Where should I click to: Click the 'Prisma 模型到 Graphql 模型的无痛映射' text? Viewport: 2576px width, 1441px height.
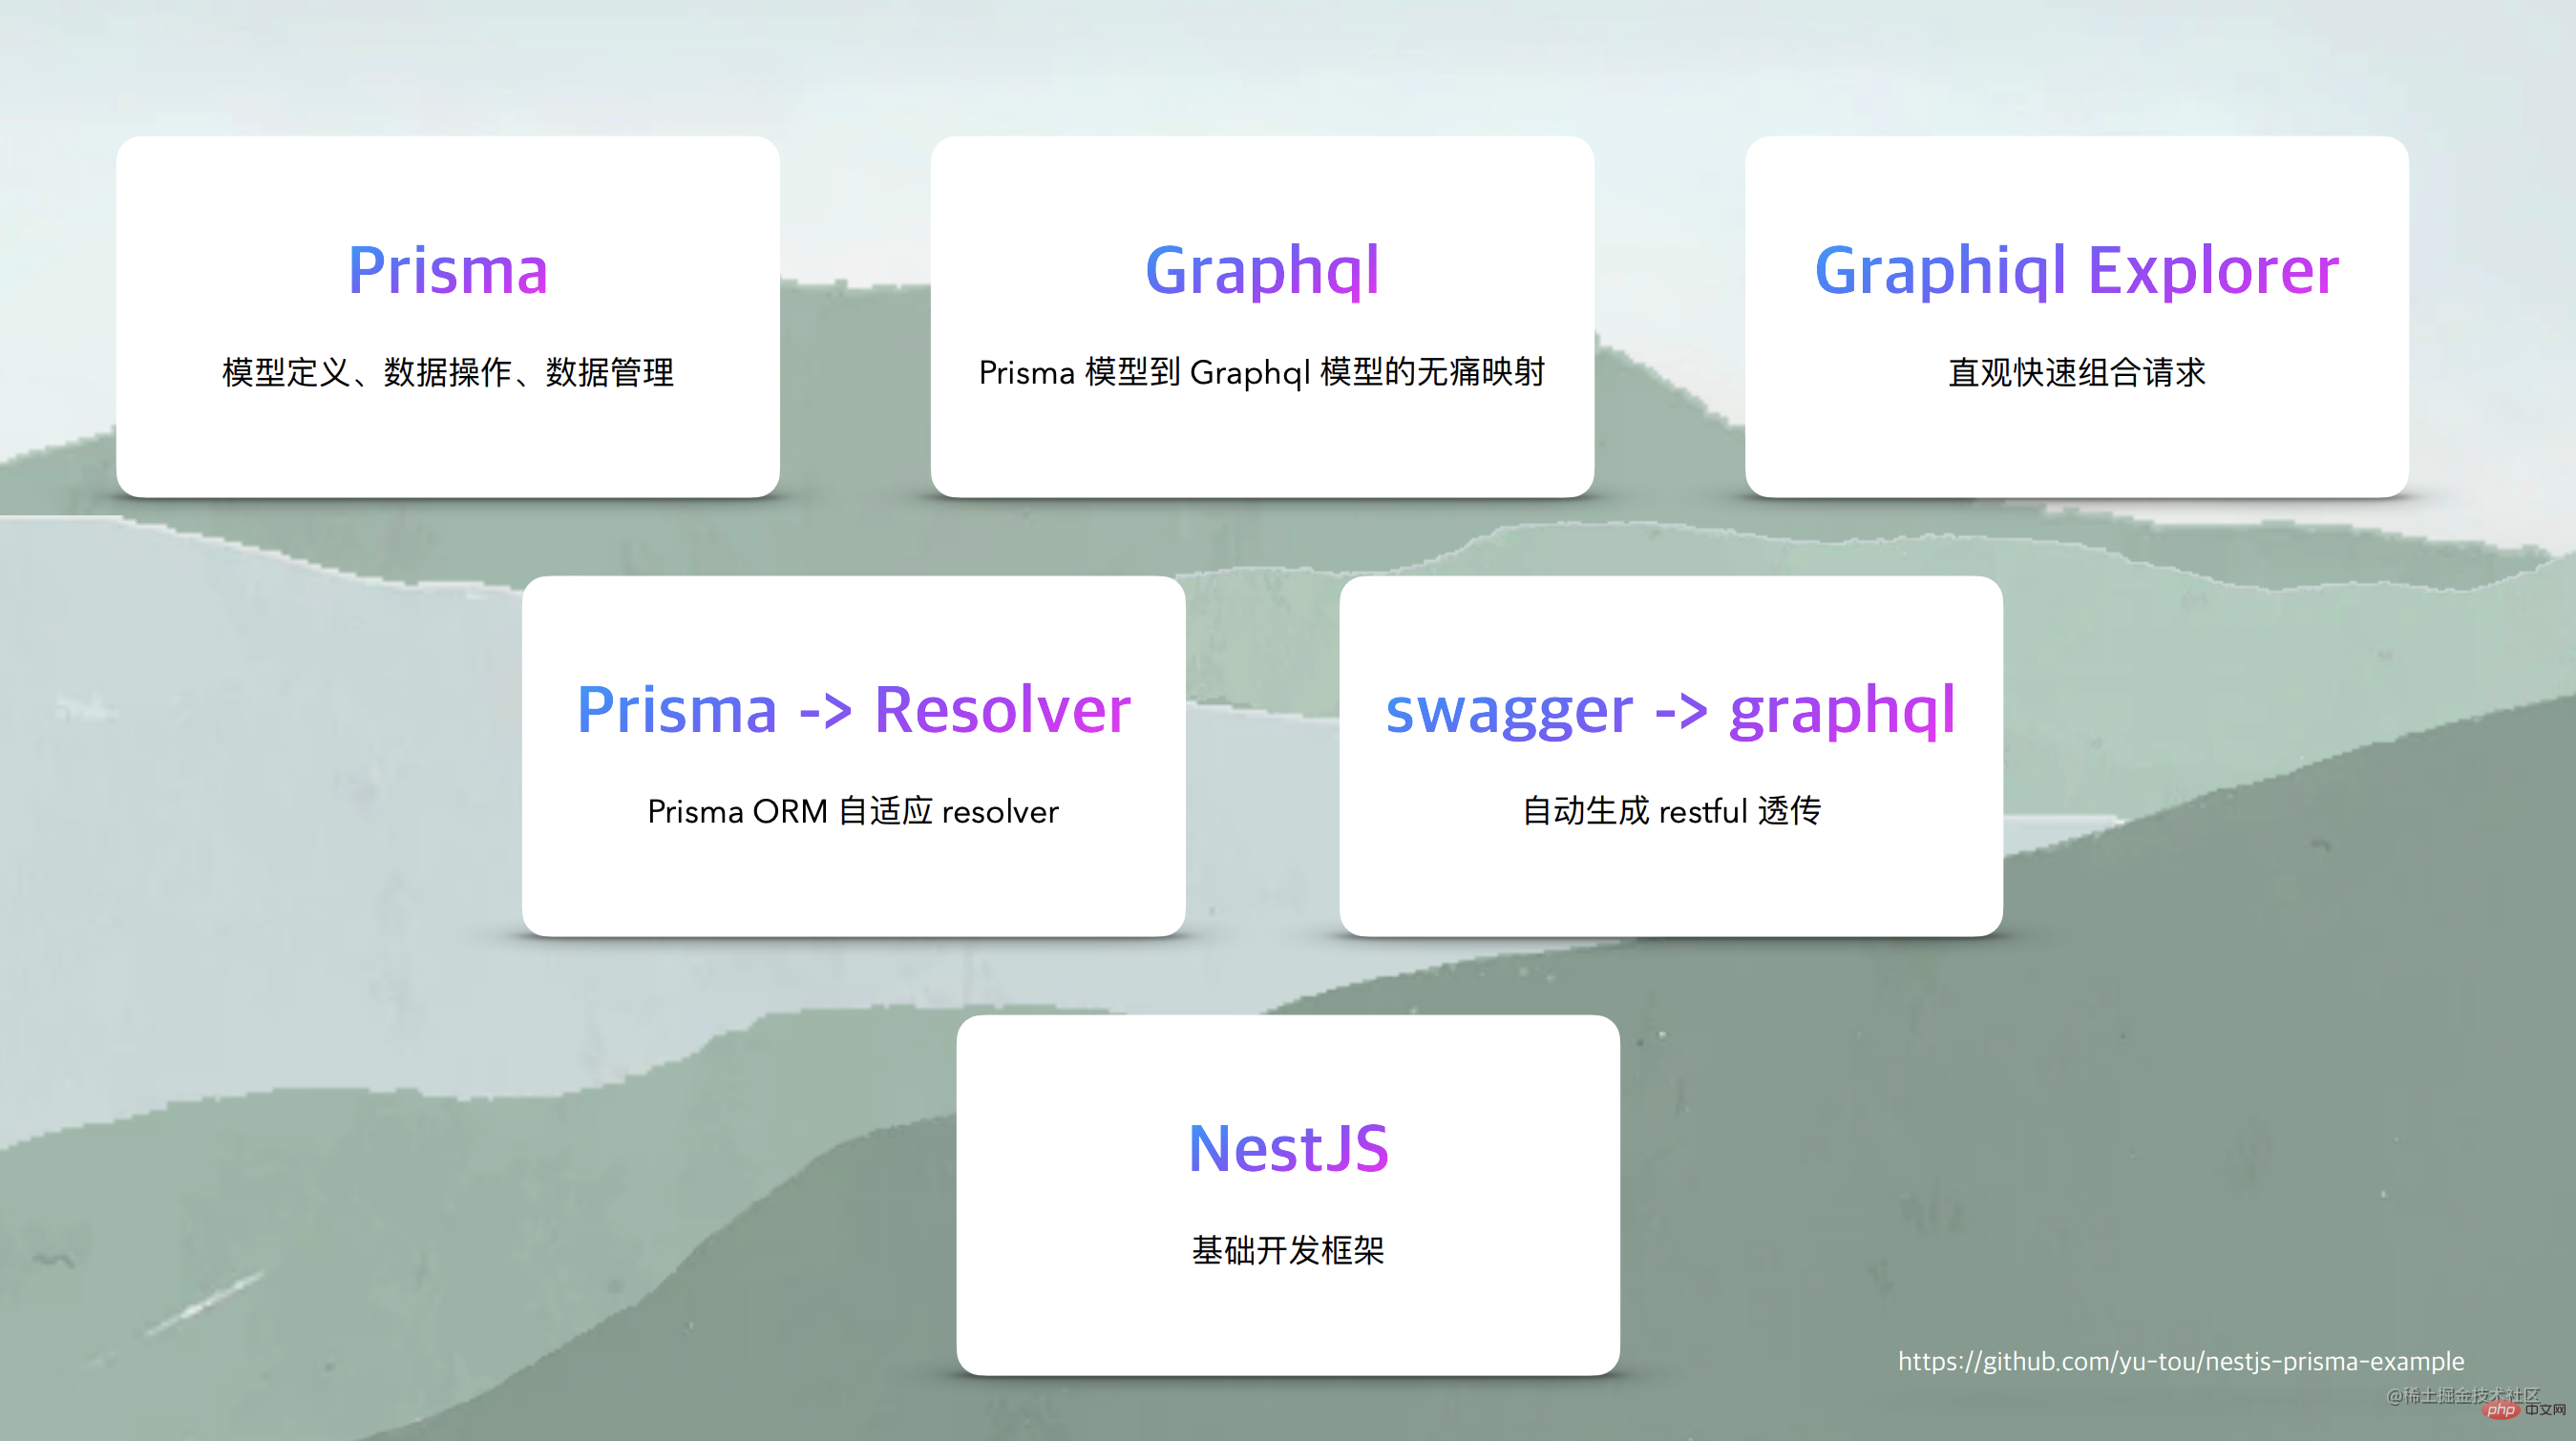[1261, 373]
